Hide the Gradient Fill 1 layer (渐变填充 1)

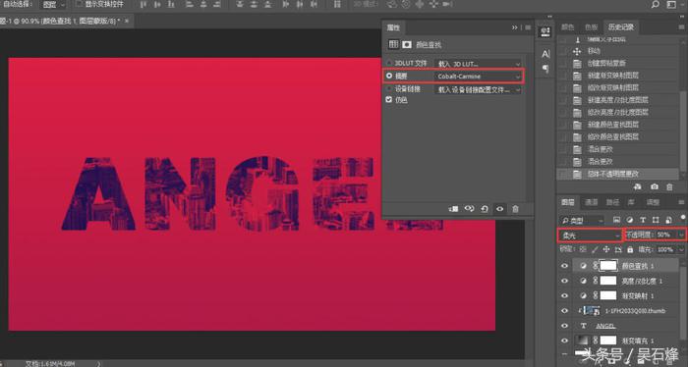pos(565,341)
